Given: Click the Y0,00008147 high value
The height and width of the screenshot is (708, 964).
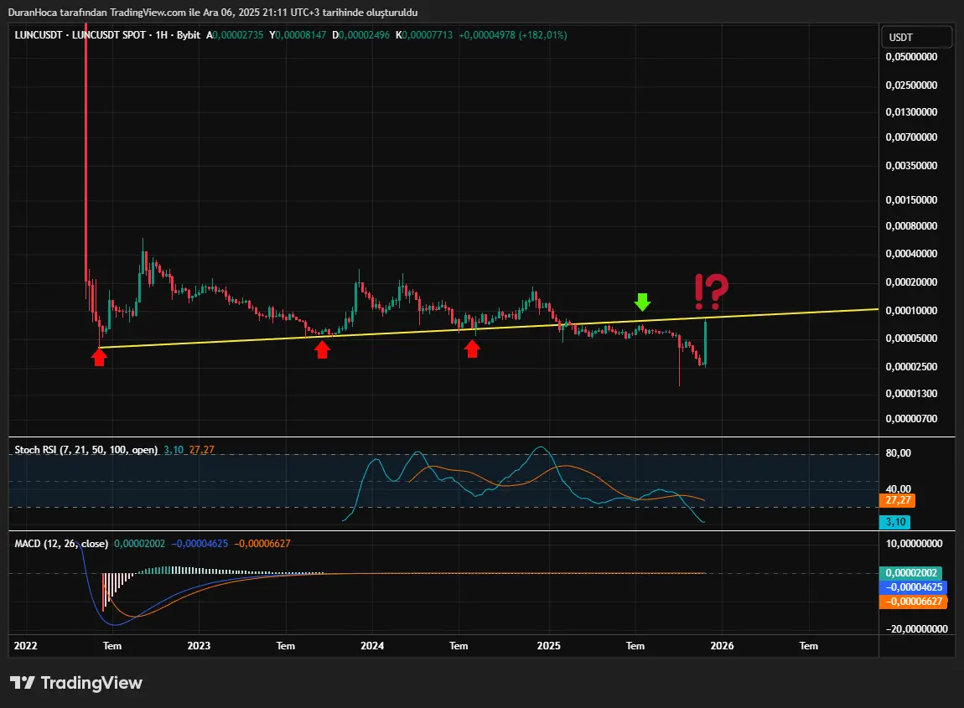Looking at the screenshot, I should click(x=298, y=35).
